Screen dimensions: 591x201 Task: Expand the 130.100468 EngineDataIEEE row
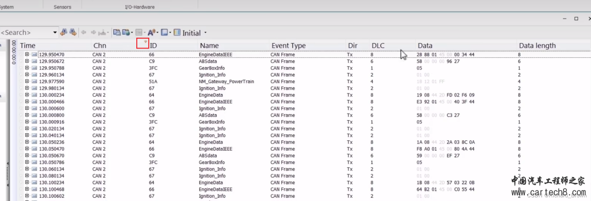[27, 190]
